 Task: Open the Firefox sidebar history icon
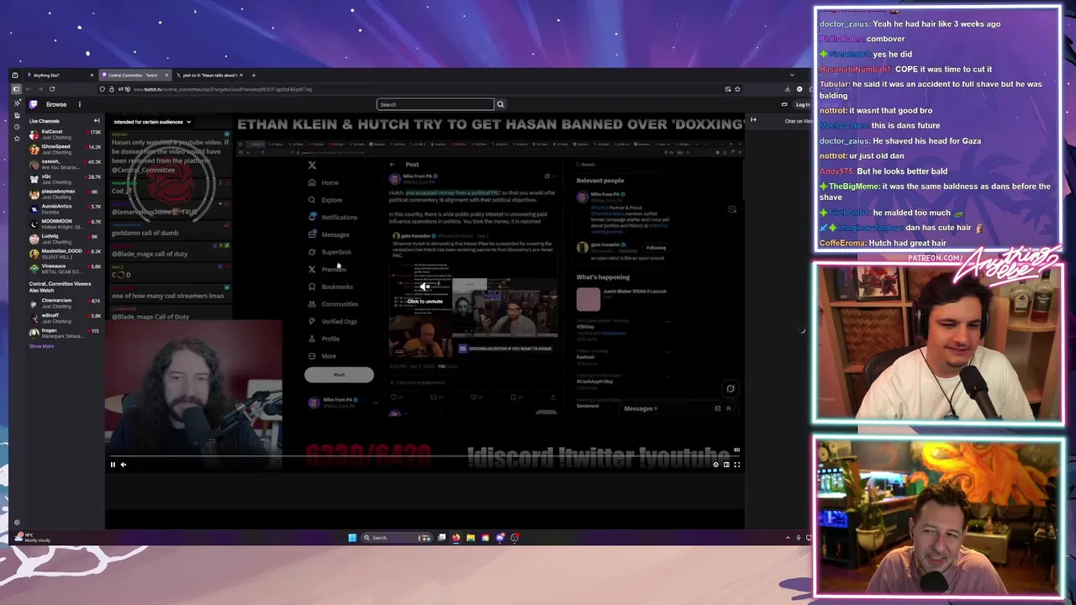click(16, 127)
